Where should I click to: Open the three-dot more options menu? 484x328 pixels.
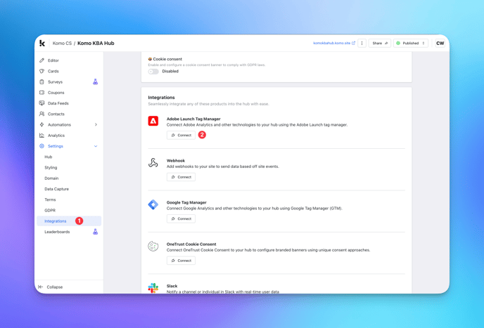tap(362, 43)
